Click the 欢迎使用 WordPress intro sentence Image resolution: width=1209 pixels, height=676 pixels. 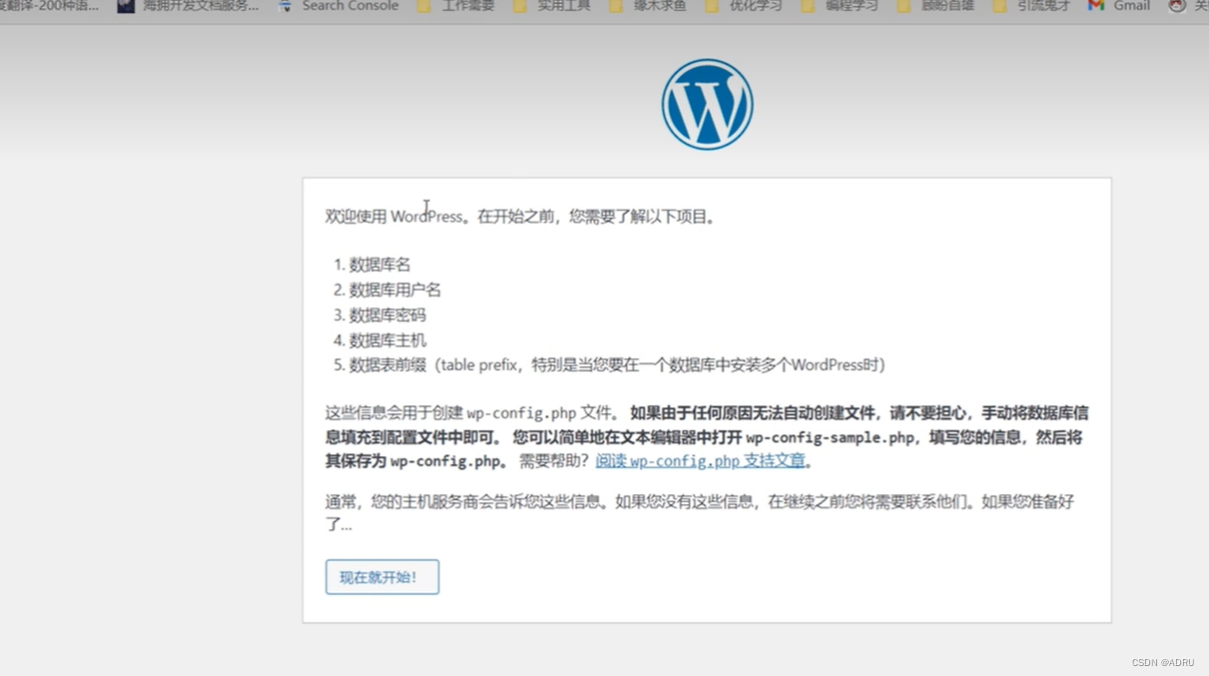(521, 217)
